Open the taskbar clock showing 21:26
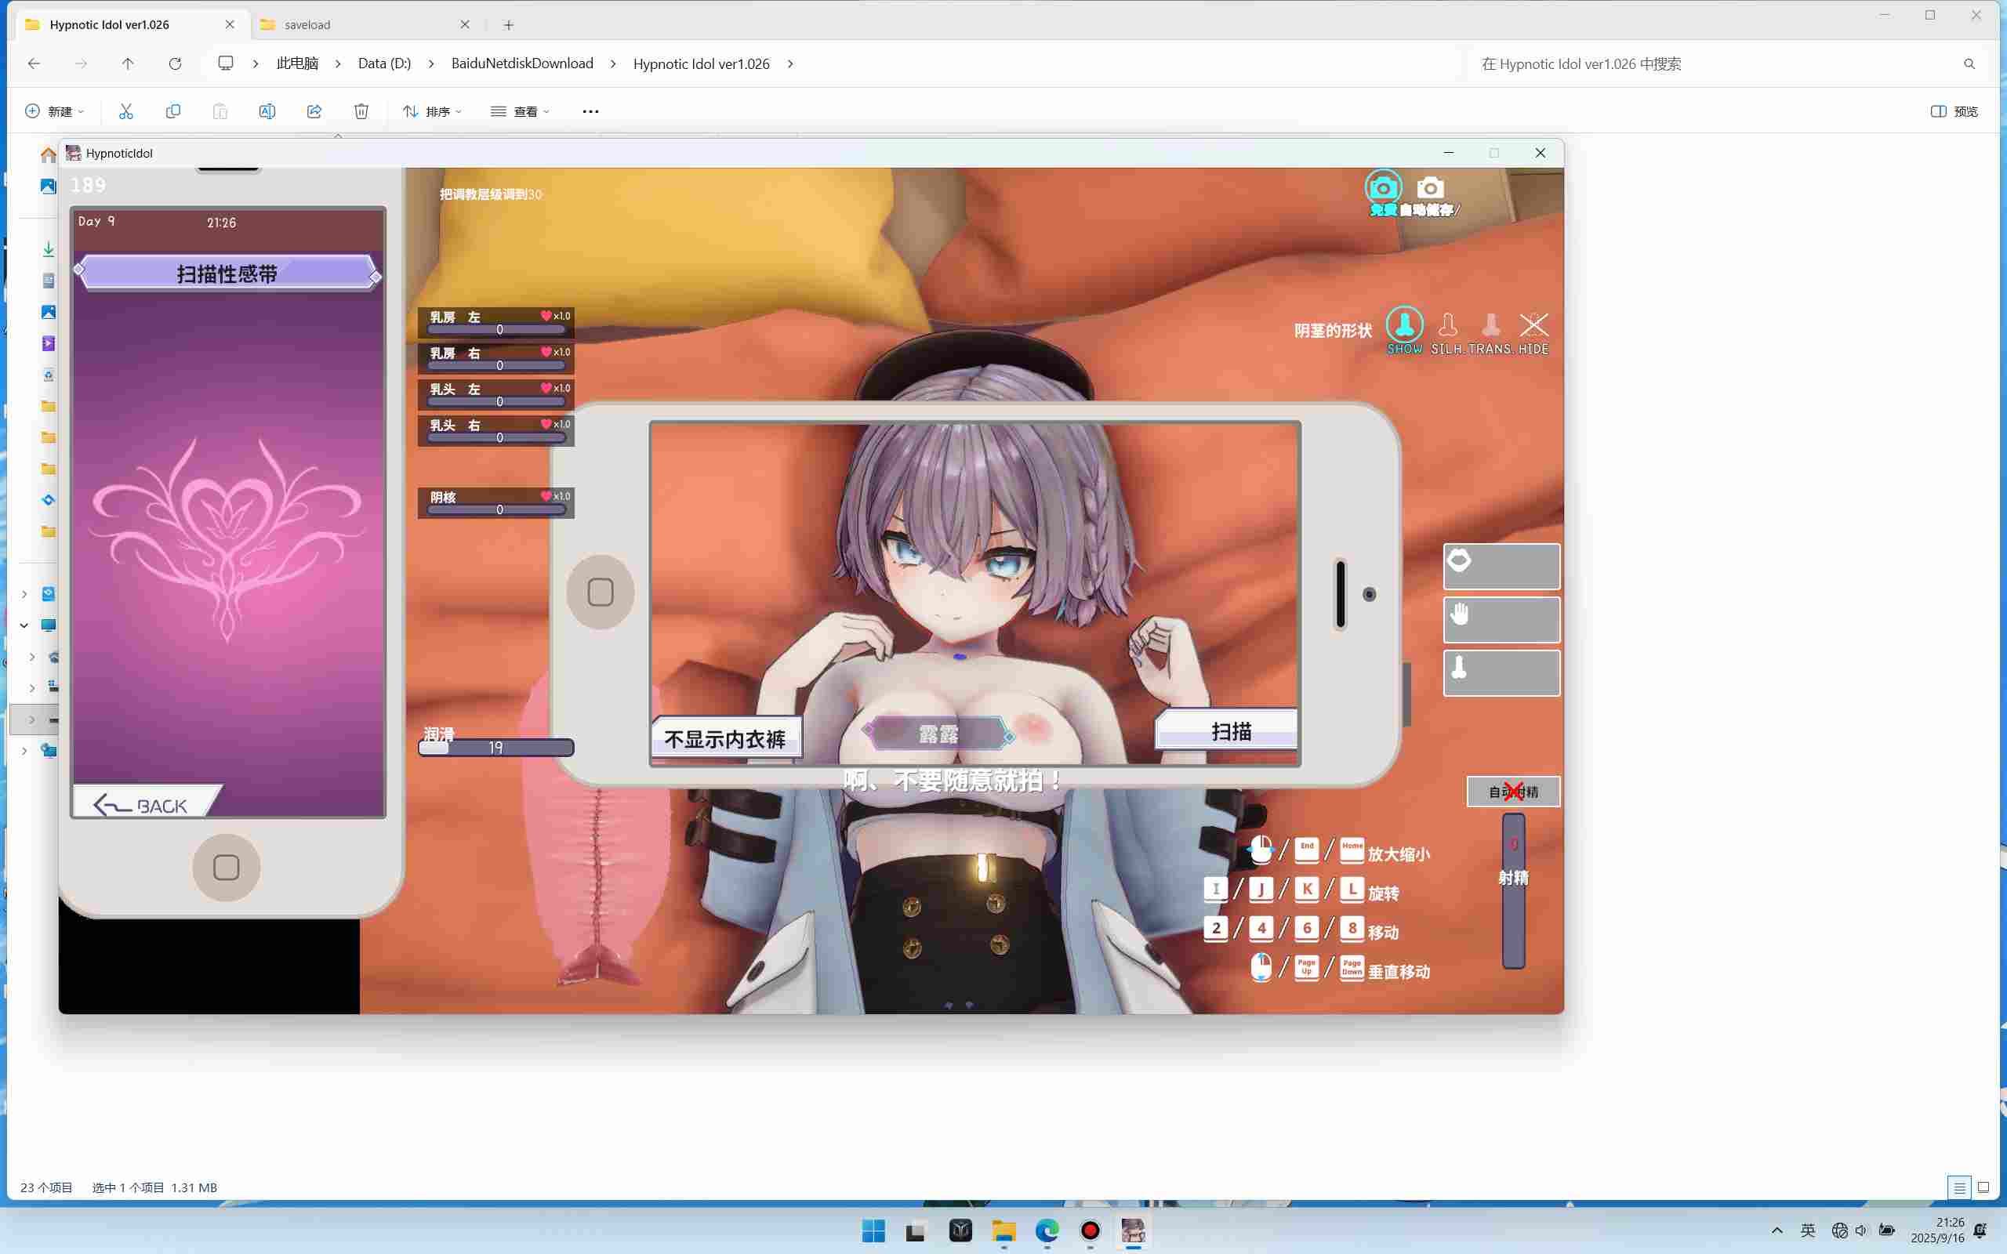Viewport: 2007px width, 1254px height. (1937, 1230)
